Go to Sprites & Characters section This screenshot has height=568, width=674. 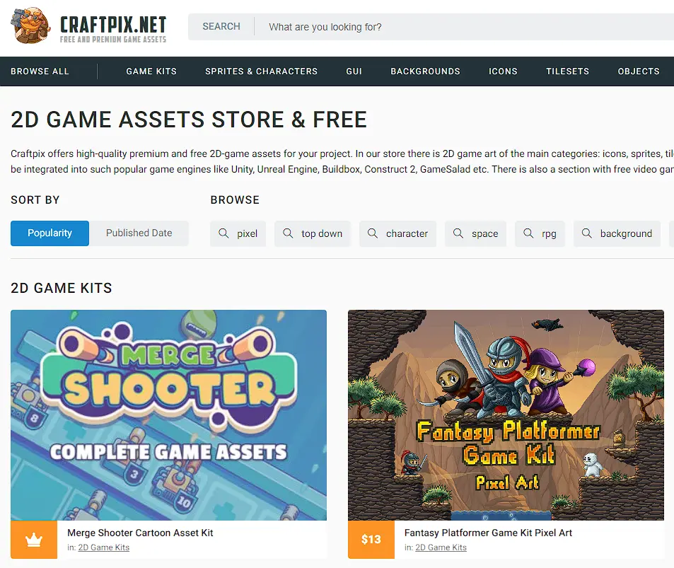point(262,71)
